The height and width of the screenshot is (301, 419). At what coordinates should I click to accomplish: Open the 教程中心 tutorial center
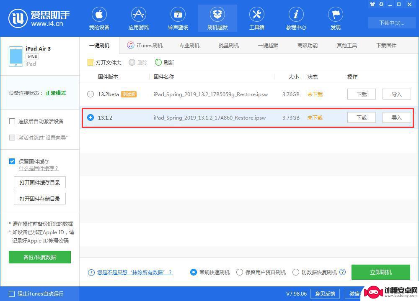click(296, 18)
